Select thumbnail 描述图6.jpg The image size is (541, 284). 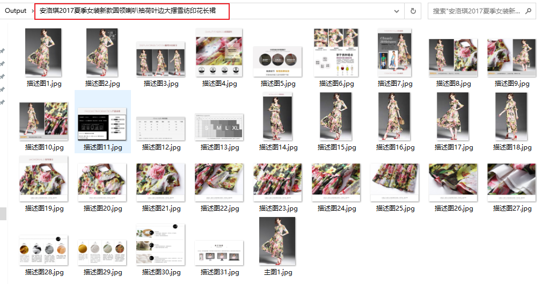tap(336, 53)
